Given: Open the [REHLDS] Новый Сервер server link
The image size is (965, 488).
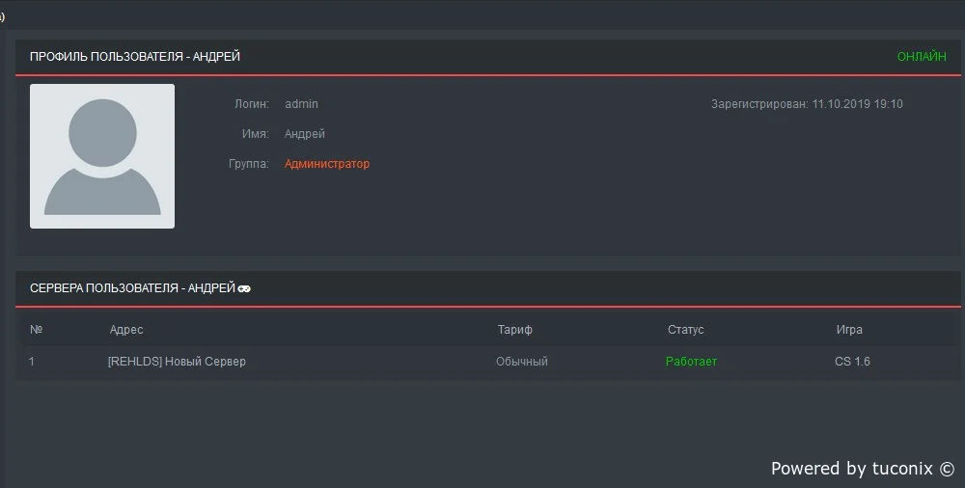Looking at the screenshot, I should pyautogui.click(x=177, y=362).
